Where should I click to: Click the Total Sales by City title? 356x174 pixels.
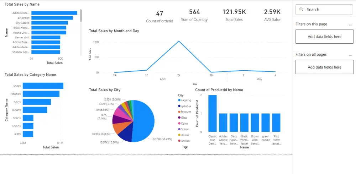point(105,90)
